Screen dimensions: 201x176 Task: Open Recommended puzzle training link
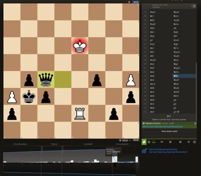click(163, 149)
